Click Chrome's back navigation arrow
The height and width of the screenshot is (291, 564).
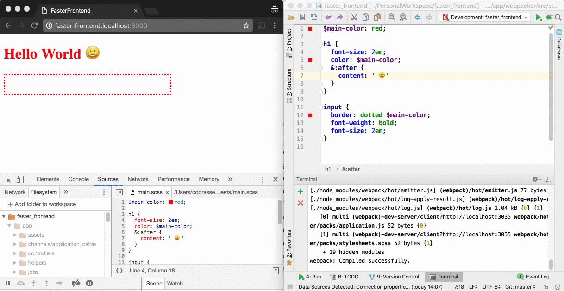click(8, 25)
